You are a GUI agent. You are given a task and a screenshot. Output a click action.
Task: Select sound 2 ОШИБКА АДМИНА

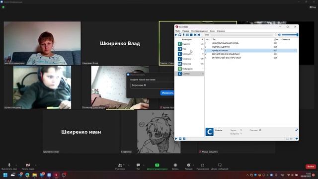pyautogui.click(x=251, y=47)
